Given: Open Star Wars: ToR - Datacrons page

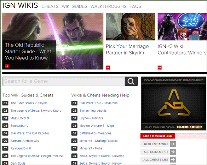Looking at the screenshot, I should point(98,103).
